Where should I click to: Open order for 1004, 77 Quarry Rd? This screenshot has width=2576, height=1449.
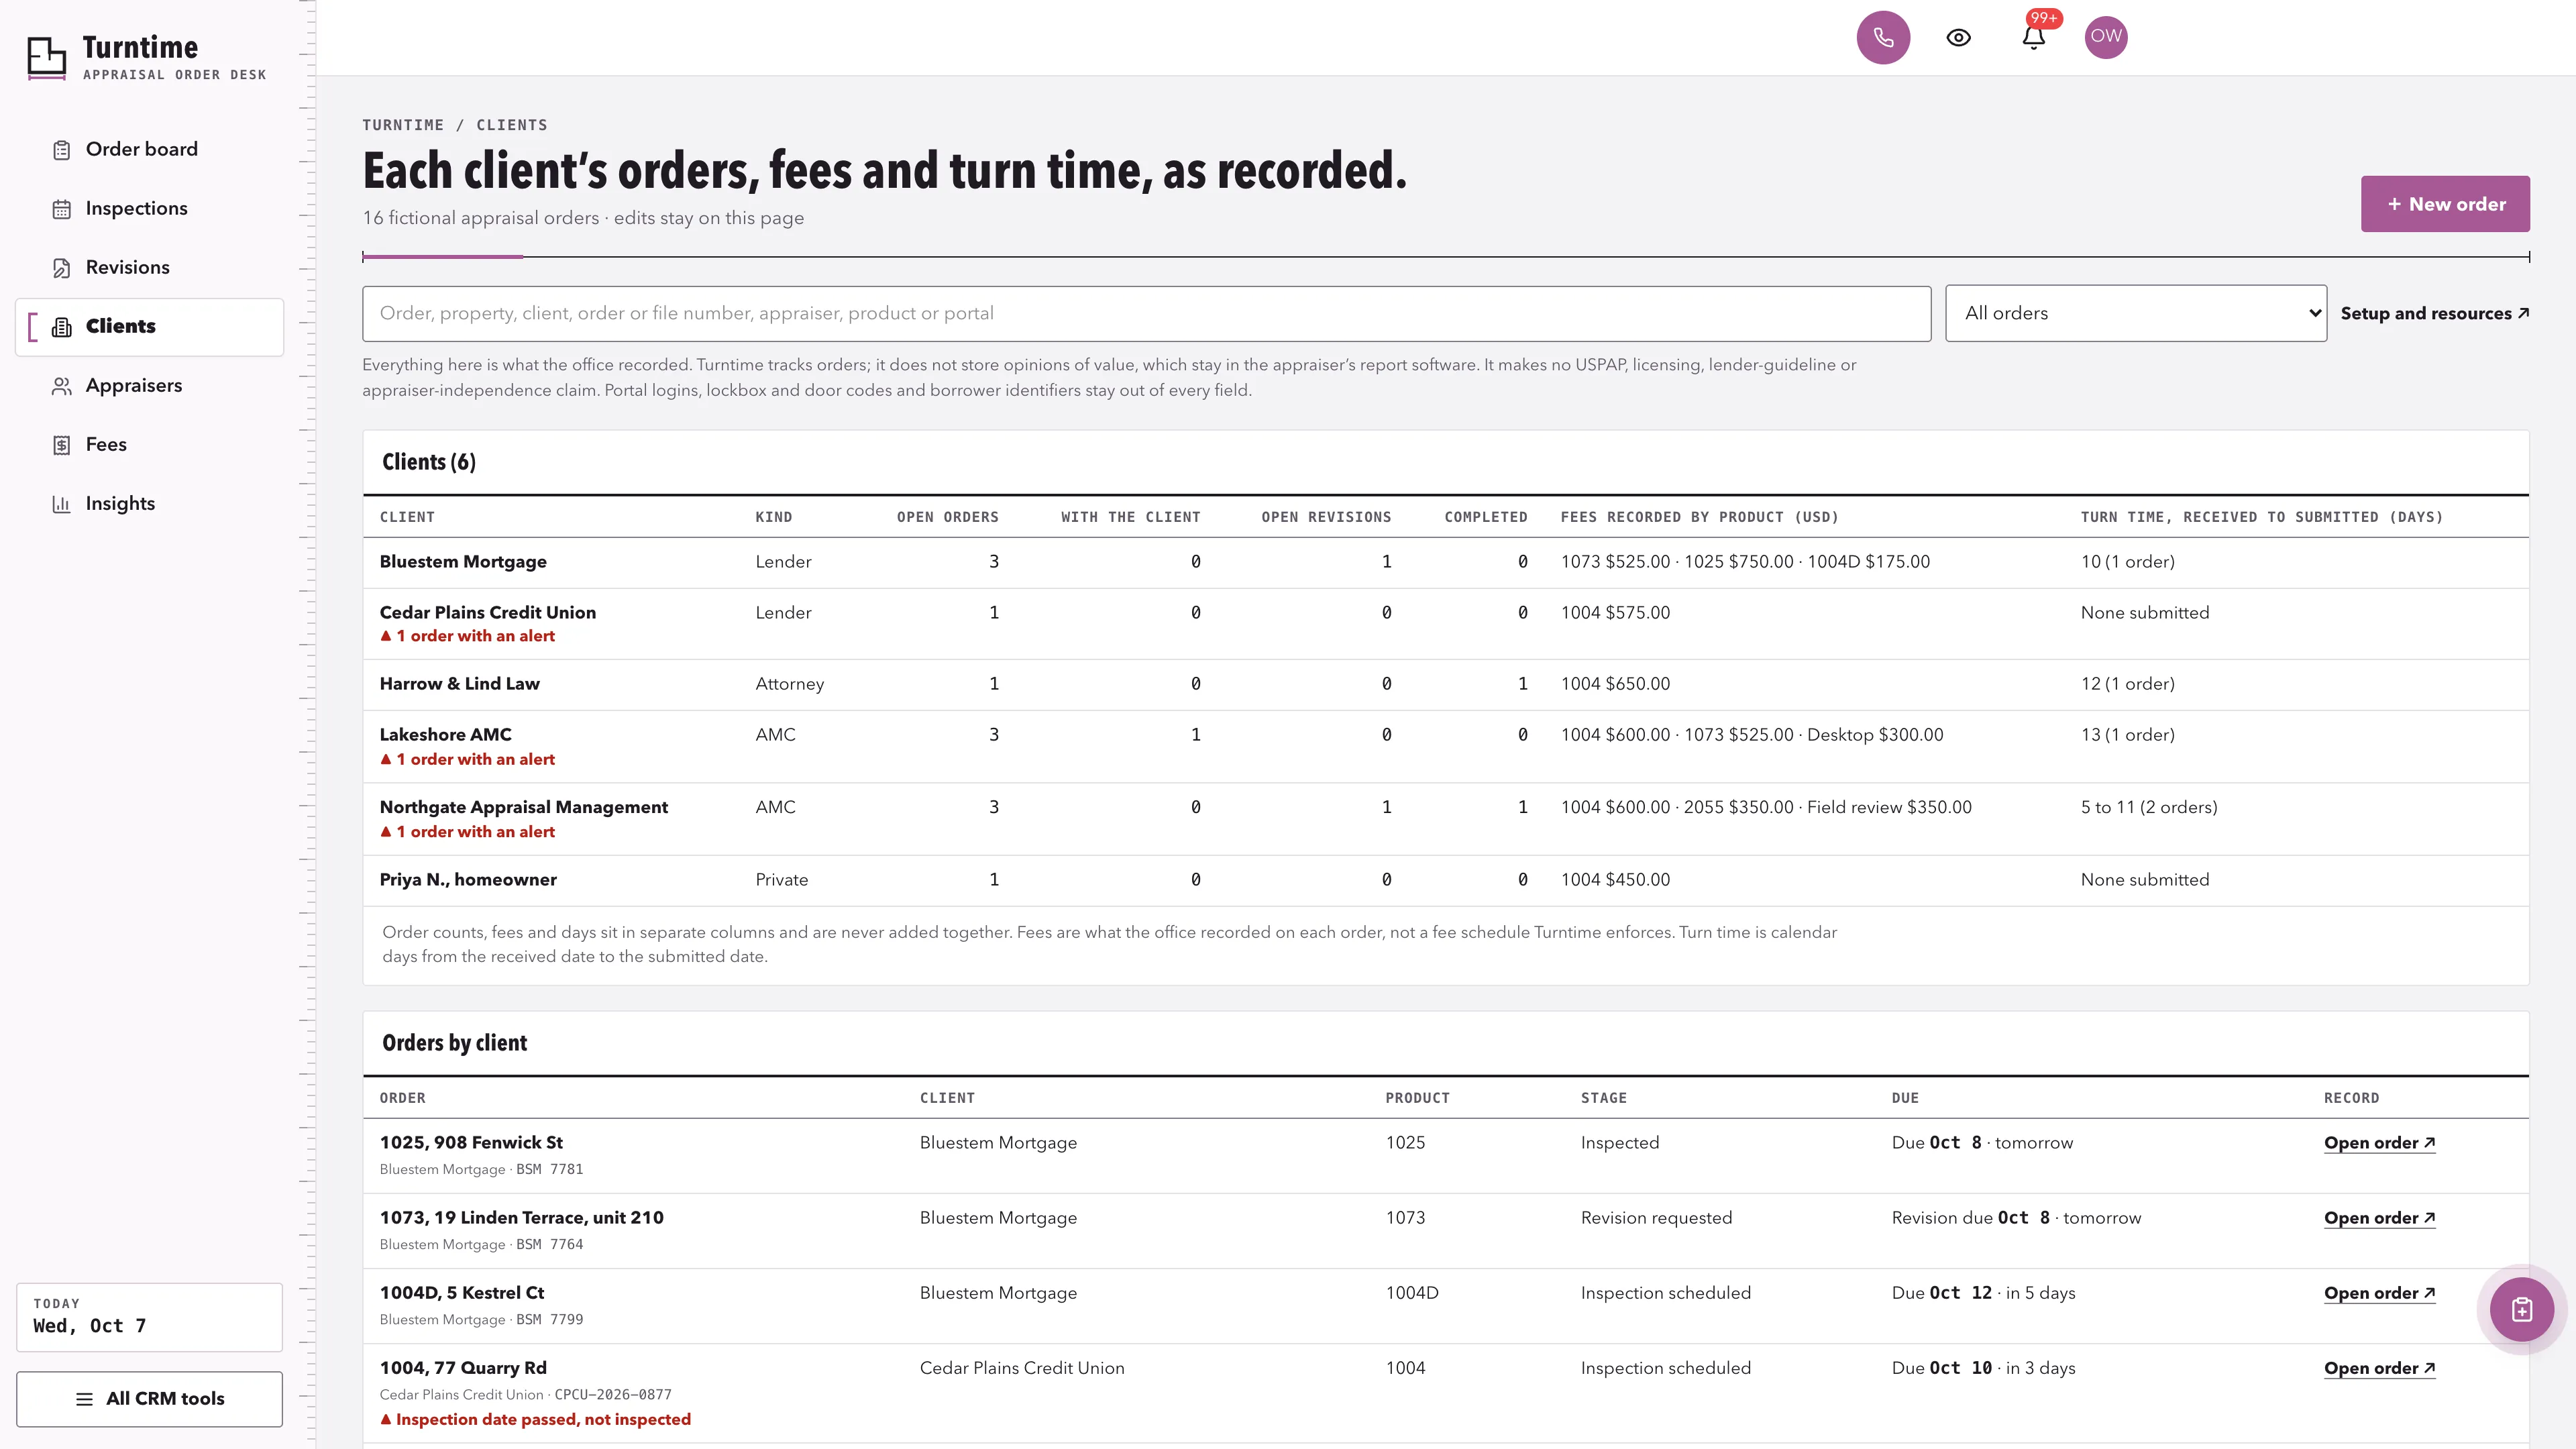tap(2379, 1367)
